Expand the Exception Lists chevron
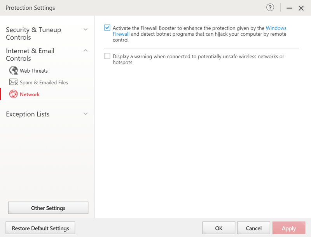This screenshot has height=237, width=311. (86, 114)
